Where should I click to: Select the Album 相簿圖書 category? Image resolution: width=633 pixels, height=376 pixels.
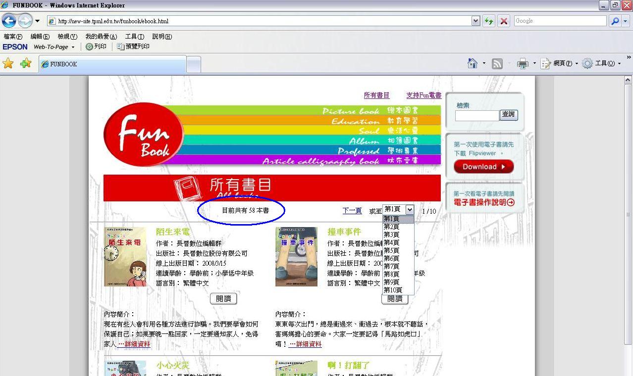(384, 140)
